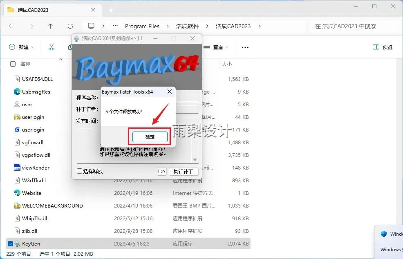Select the viewRender GRX file icon

17,167
